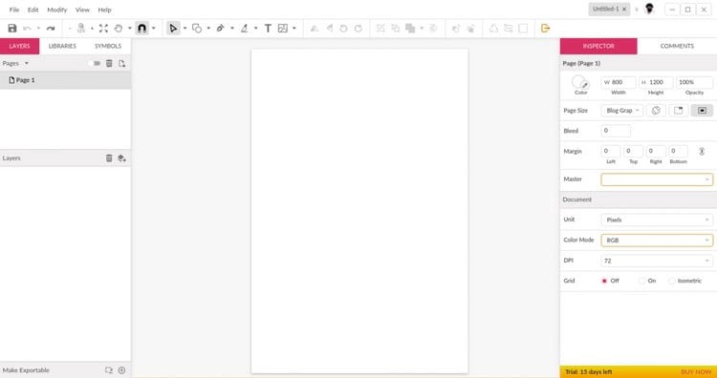
Task: Click the Boolean union path icon
Action: (x=410, y=29)
